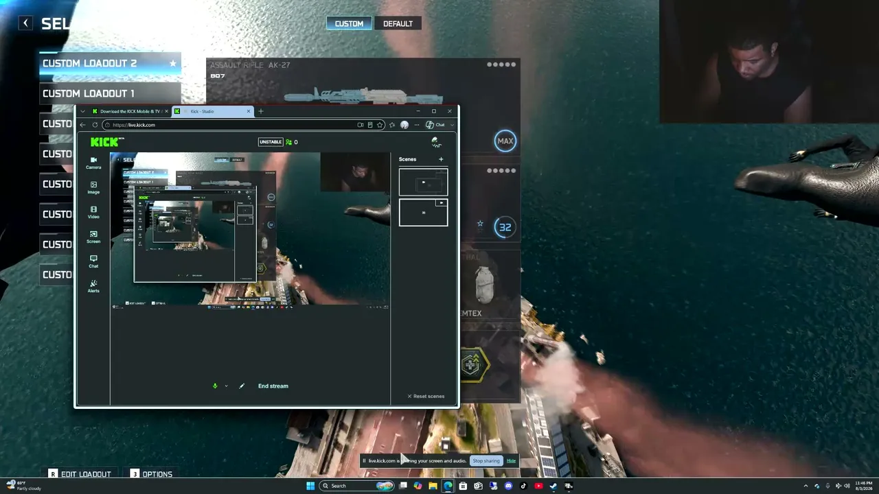Open Steam from the taskbar

pyautogui.click(x=553, y=486)
